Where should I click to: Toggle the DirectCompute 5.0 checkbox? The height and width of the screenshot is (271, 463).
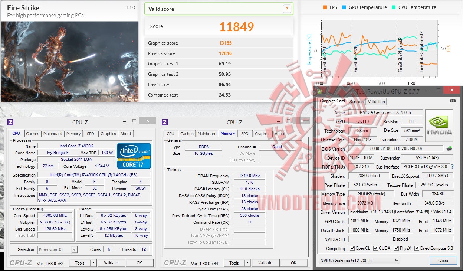(417, 248)
